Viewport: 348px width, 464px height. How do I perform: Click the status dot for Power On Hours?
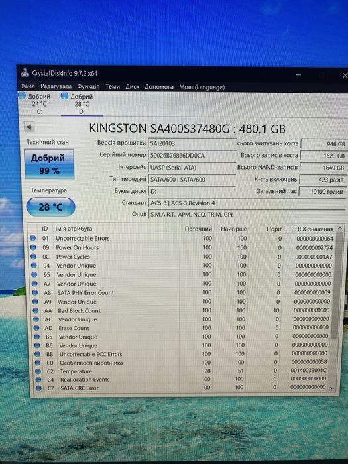pos(33,247)
